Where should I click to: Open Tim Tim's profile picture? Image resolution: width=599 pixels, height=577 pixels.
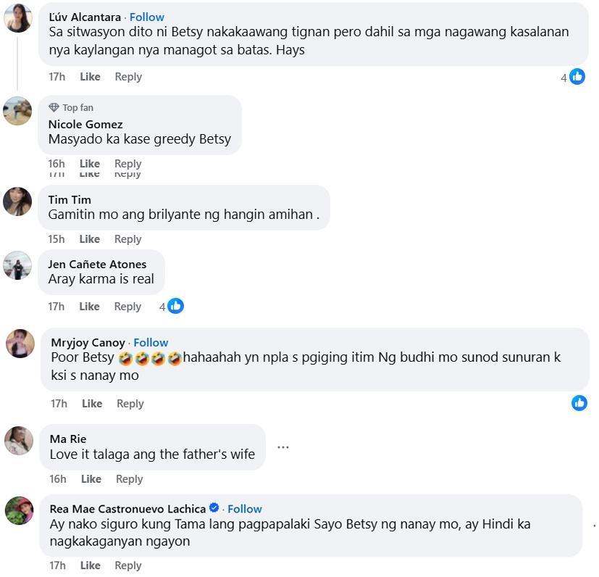pyautogui.click(x=17, y=202)
